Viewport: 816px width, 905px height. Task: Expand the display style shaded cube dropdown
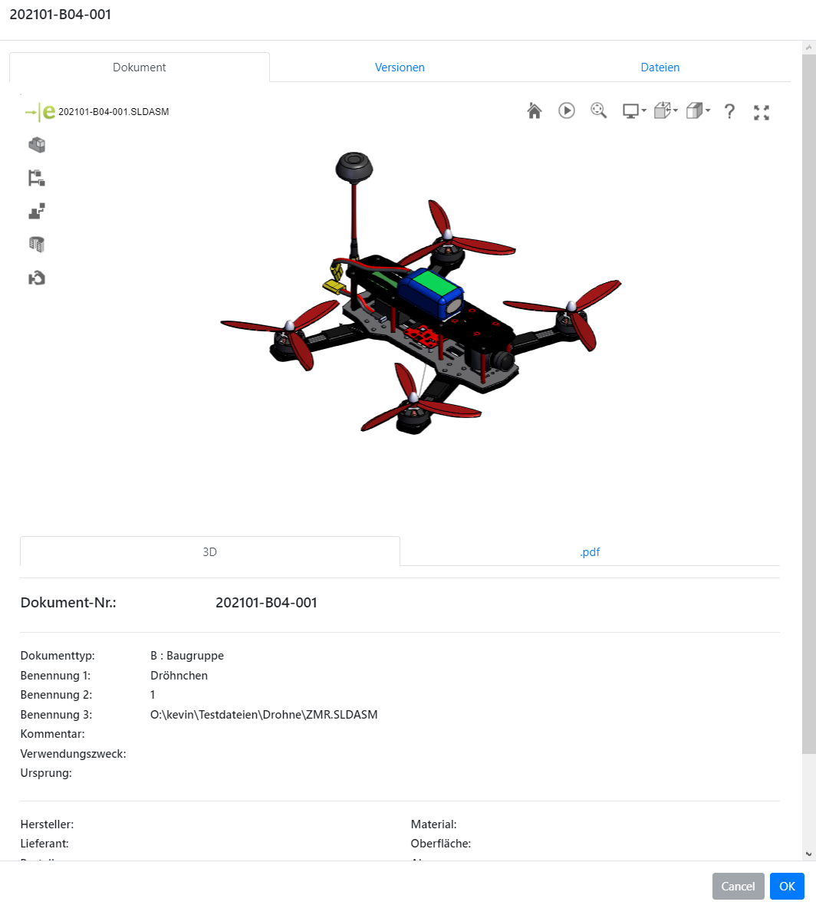click(x=698, y=111)
